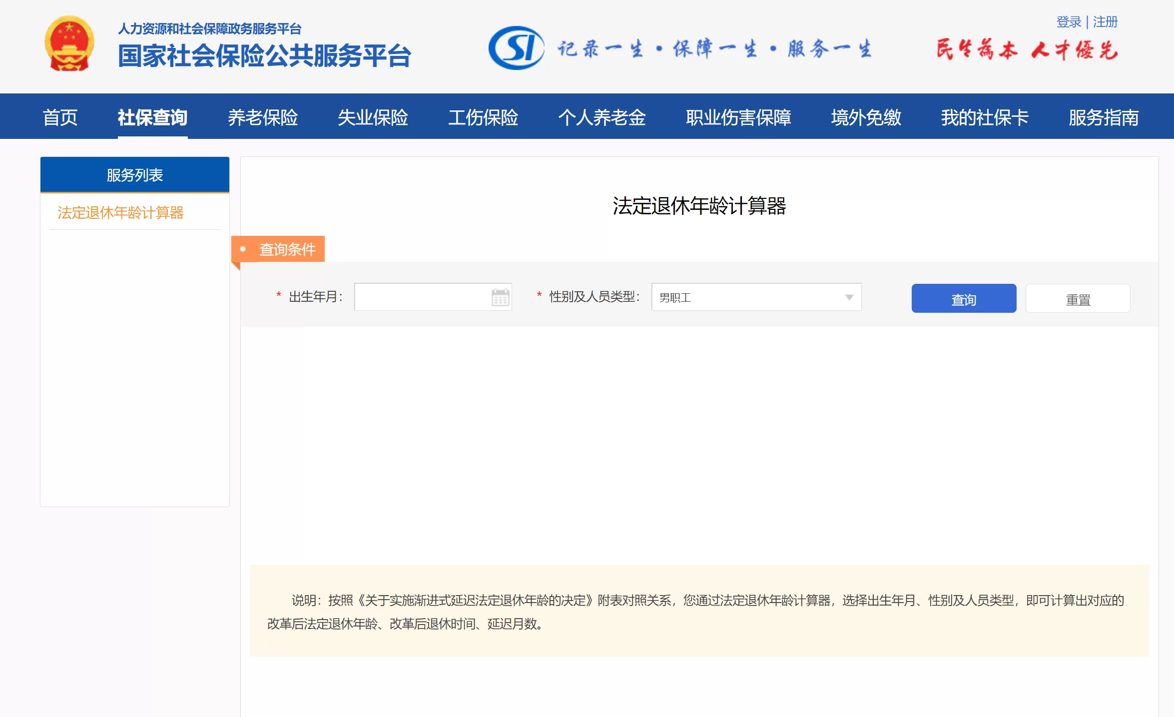Viewport: 1174px width, 717px height.
Task: Open the 失业保险 section
Action: (x=373, y=118)
